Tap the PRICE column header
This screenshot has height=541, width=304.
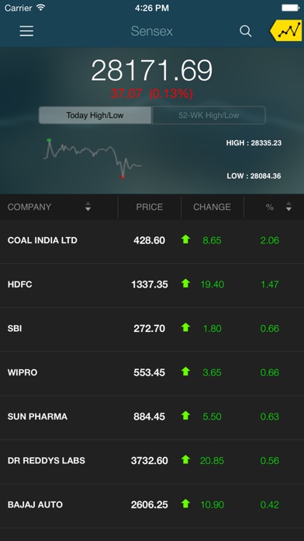tap(150, 207)
